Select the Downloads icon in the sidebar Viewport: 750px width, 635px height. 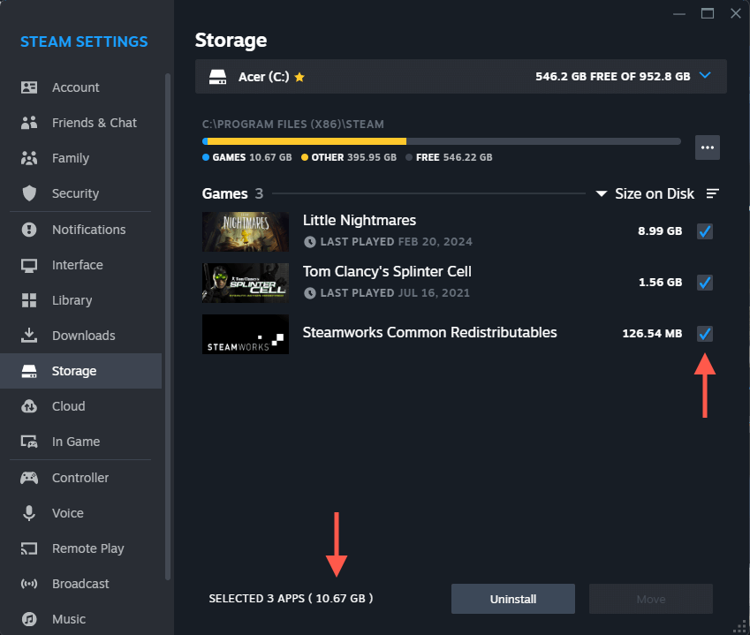pyautogui.click(x=29, y=335)
